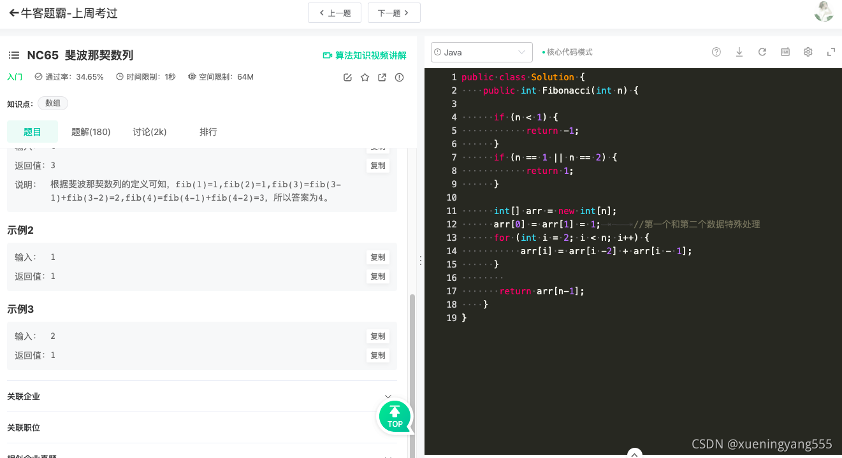Download the code from editor toolbar

coord(739,52)
